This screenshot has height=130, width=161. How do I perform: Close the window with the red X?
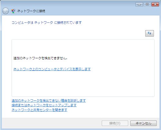155,5
